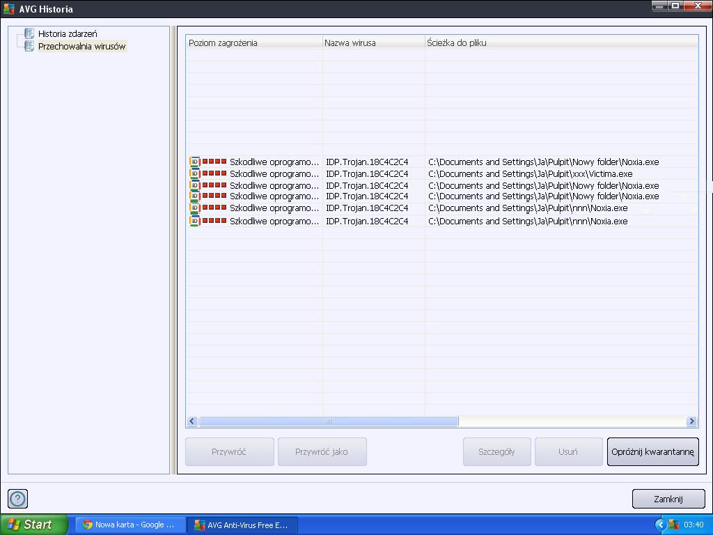713x535 pixels.
Task: Empty quarantine with Opróżnij kwarantannę
Action: (x=653, y=451)
